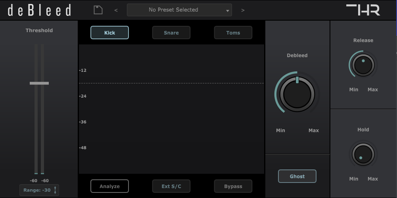Click the THR logo
The height and width of the screenshot is (198, 397).
pyautogui.click(x=362, y=10)
